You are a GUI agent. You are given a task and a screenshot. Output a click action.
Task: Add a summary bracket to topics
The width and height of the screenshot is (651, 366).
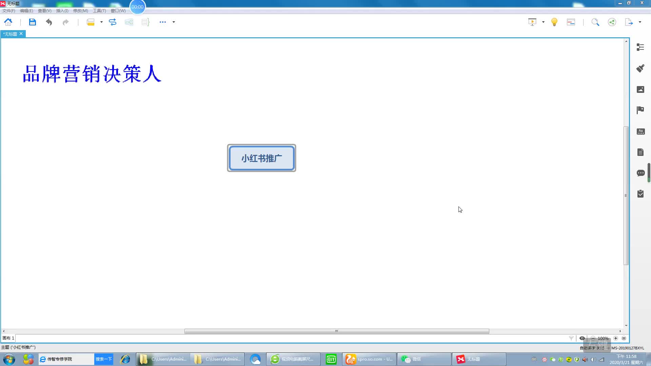145,22
